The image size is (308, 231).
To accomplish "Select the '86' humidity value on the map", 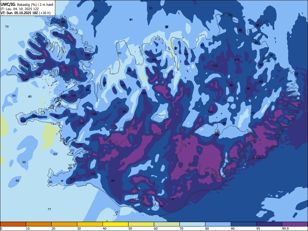I will point(51,182).
